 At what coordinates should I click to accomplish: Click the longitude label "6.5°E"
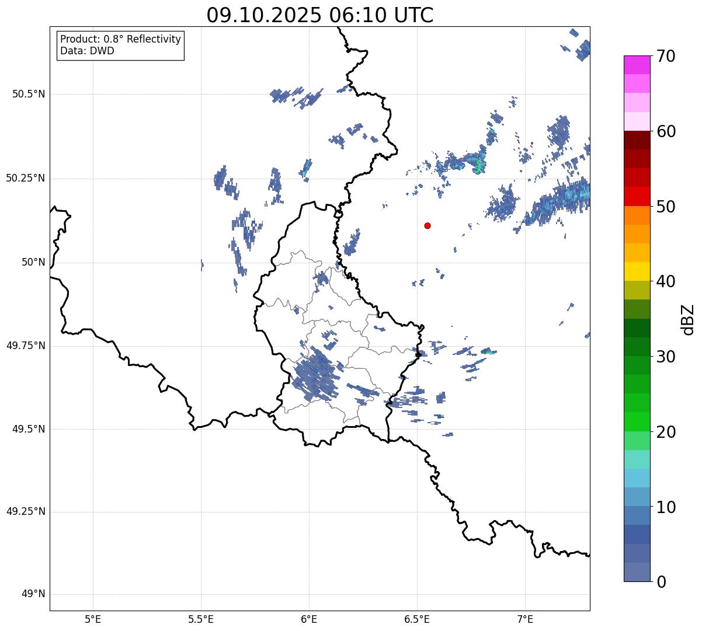417,619
